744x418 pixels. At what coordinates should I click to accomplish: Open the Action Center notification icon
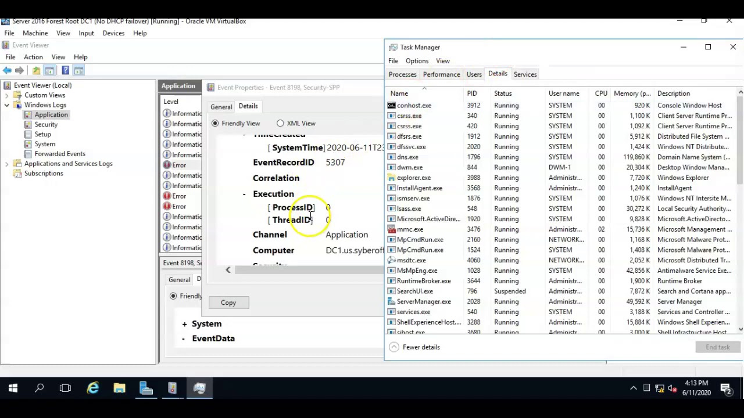726,388
